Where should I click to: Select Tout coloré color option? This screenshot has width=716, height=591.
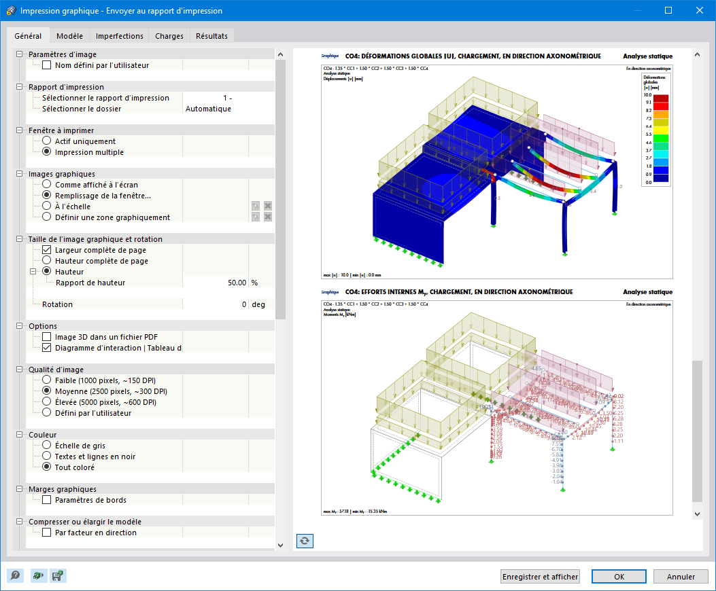(x=46, y=467)
